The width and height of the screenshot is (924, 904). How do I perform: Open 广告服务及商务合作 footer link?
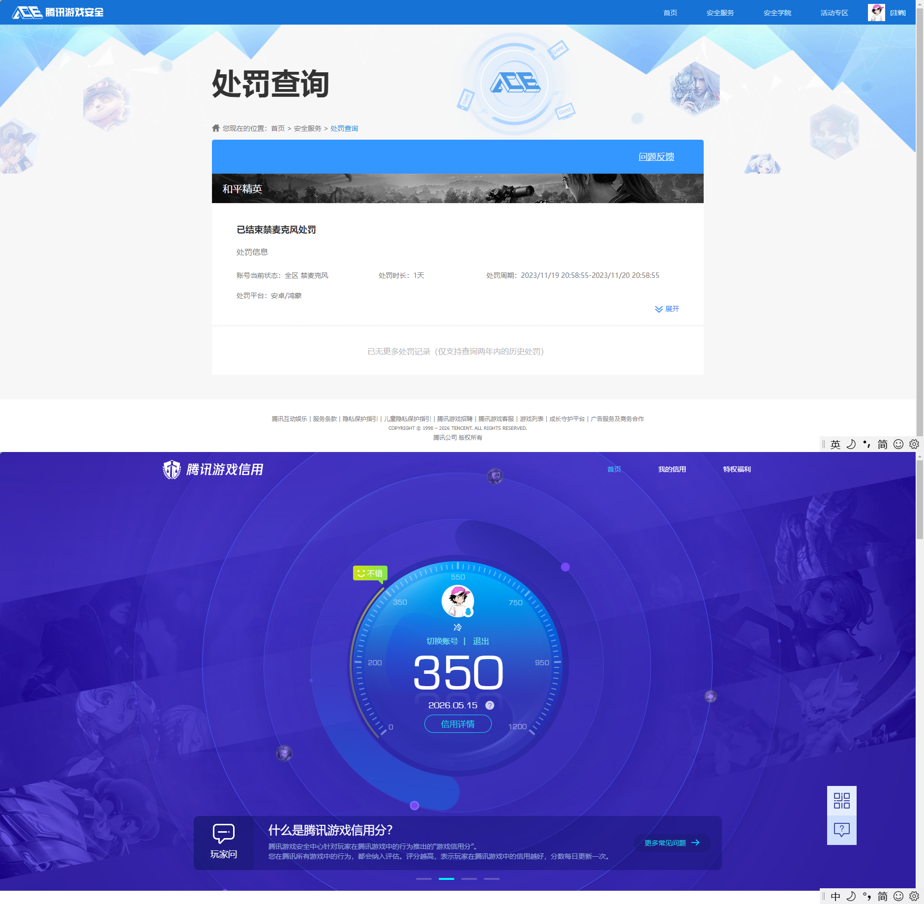point(617,419)
